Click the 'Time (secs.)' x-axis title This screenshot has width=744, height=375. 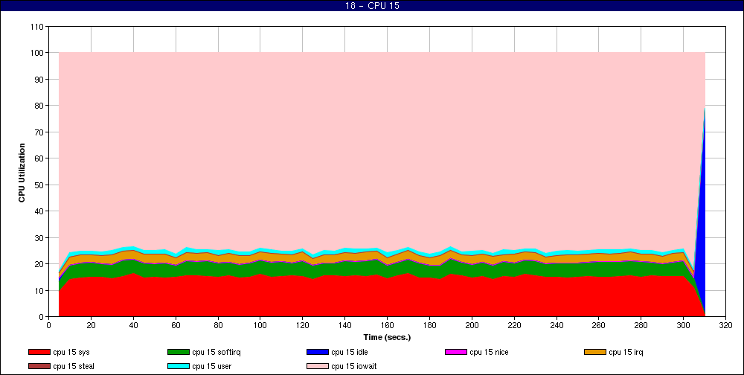(x=387, y=338)
